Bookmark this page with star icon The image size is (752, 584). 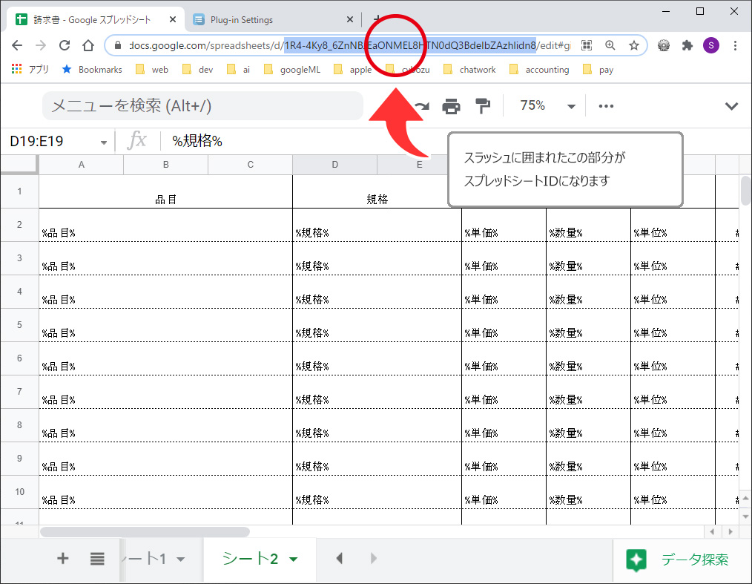634,45
